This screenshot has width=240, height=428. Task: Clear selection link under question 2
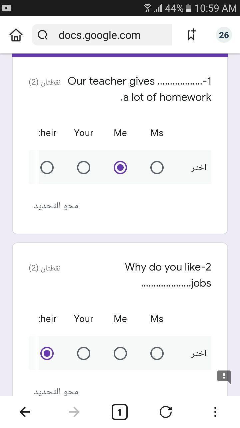[x=56, y=391]
